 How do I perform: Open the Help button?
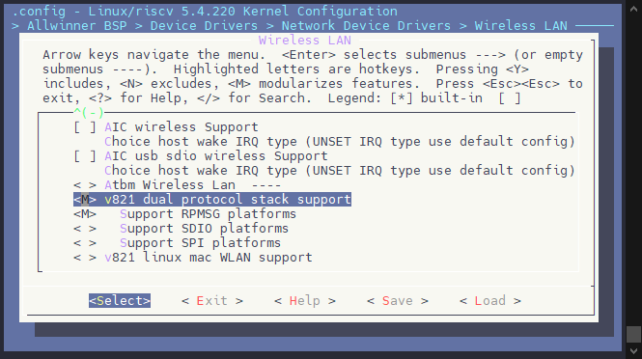[305, 301]
